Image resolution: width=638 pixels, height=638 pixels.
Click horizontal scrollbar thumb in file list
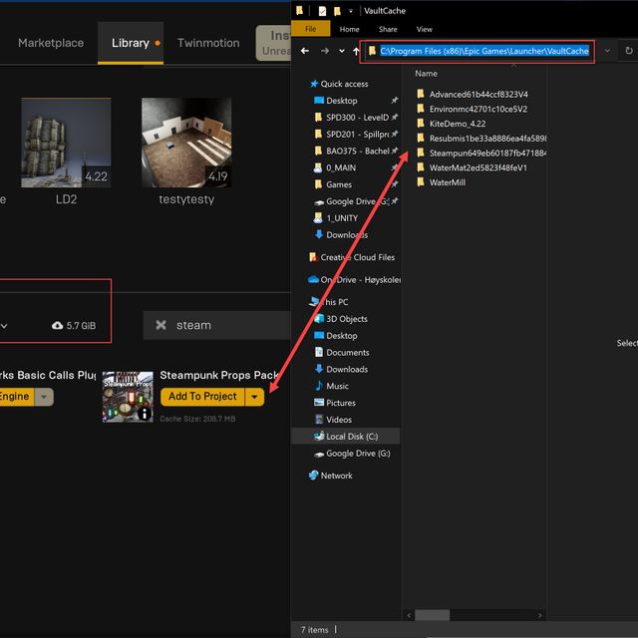coord(432,615)
